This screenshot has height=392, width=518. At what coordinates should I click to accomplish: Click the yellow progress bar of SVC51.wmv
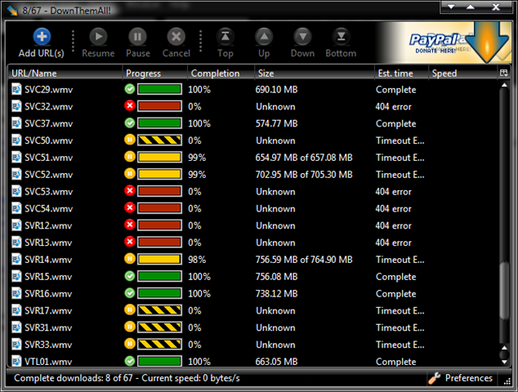click(159, 157)
